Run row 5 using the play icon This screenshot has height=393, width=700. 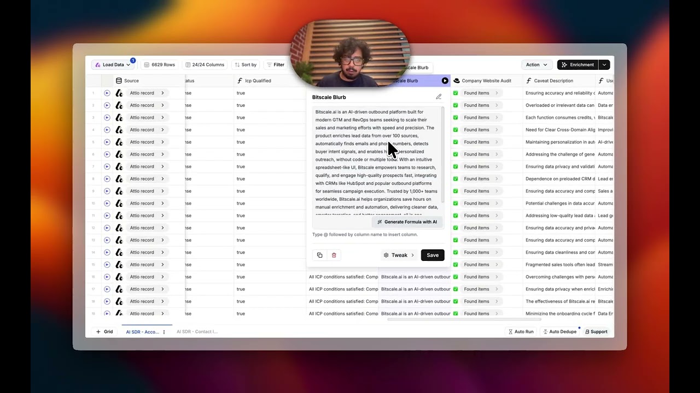[x=107, y=142]
